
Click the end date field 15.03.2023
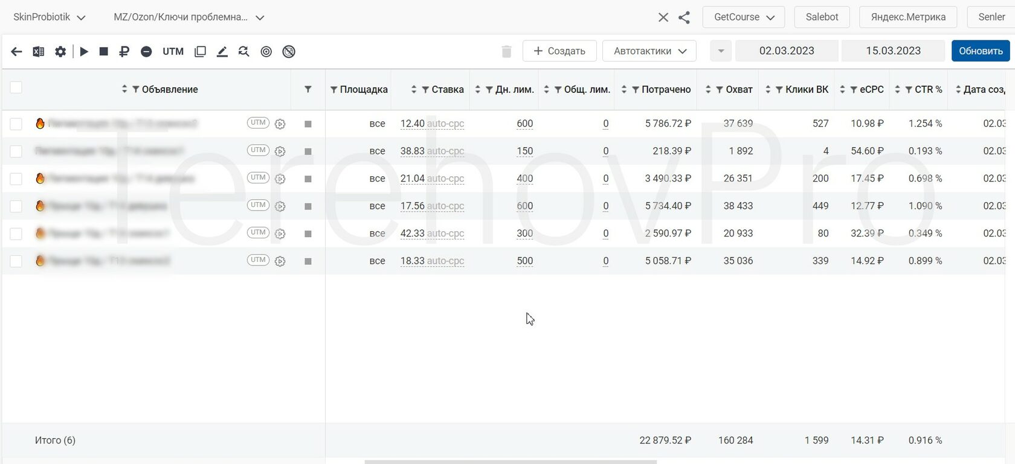click(893, 51)
